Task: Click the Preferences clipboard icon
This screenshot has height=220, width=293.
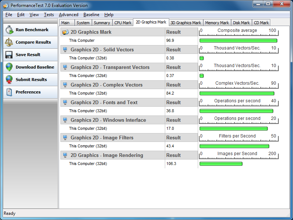Action: coord(9,92)
